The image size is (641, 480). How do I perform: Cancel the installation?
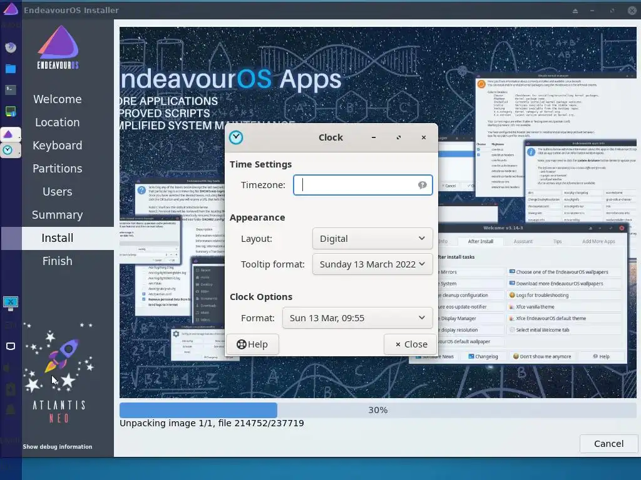coord(608,444)
